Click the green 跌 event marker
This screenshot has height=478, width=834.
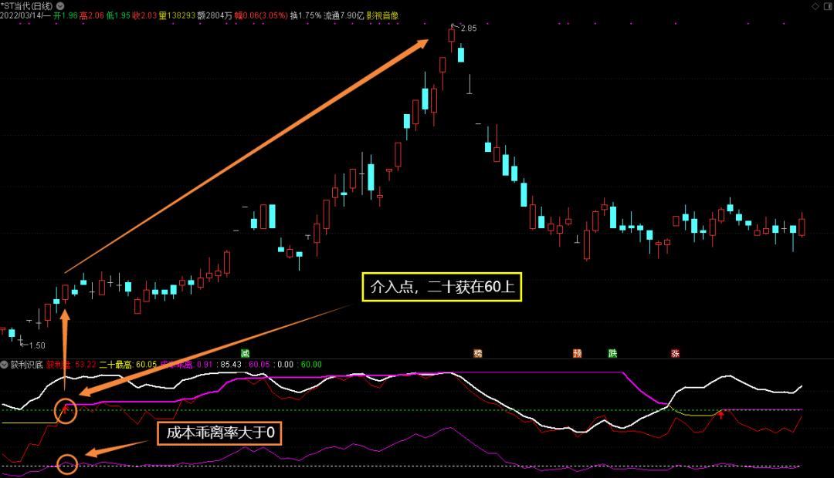[612, 353]
